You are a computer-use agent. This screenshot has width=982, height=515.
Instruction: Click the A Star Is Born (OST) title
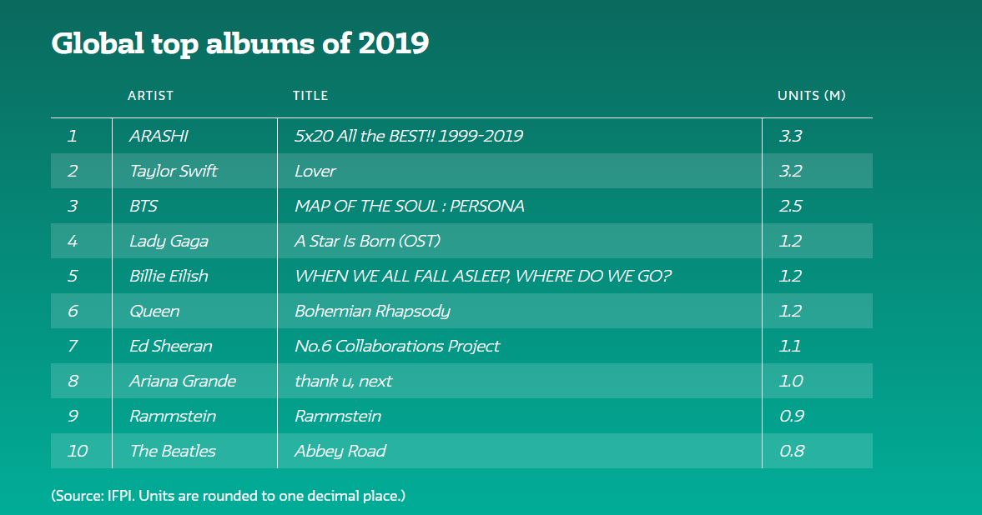367,241
